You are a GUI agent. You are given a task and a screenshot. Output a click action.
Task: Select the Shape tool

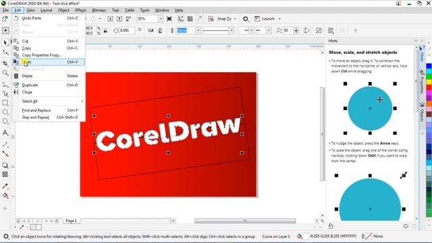[x=5, y=52]
